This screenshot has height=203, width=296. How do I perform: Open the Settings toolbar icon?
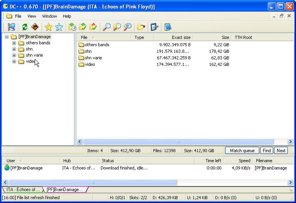(x=155, y=27)
